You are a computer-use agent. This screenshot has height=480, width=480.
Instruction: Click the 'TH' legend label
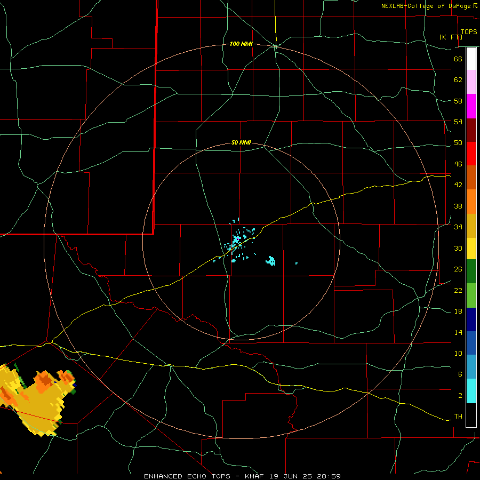458,417
